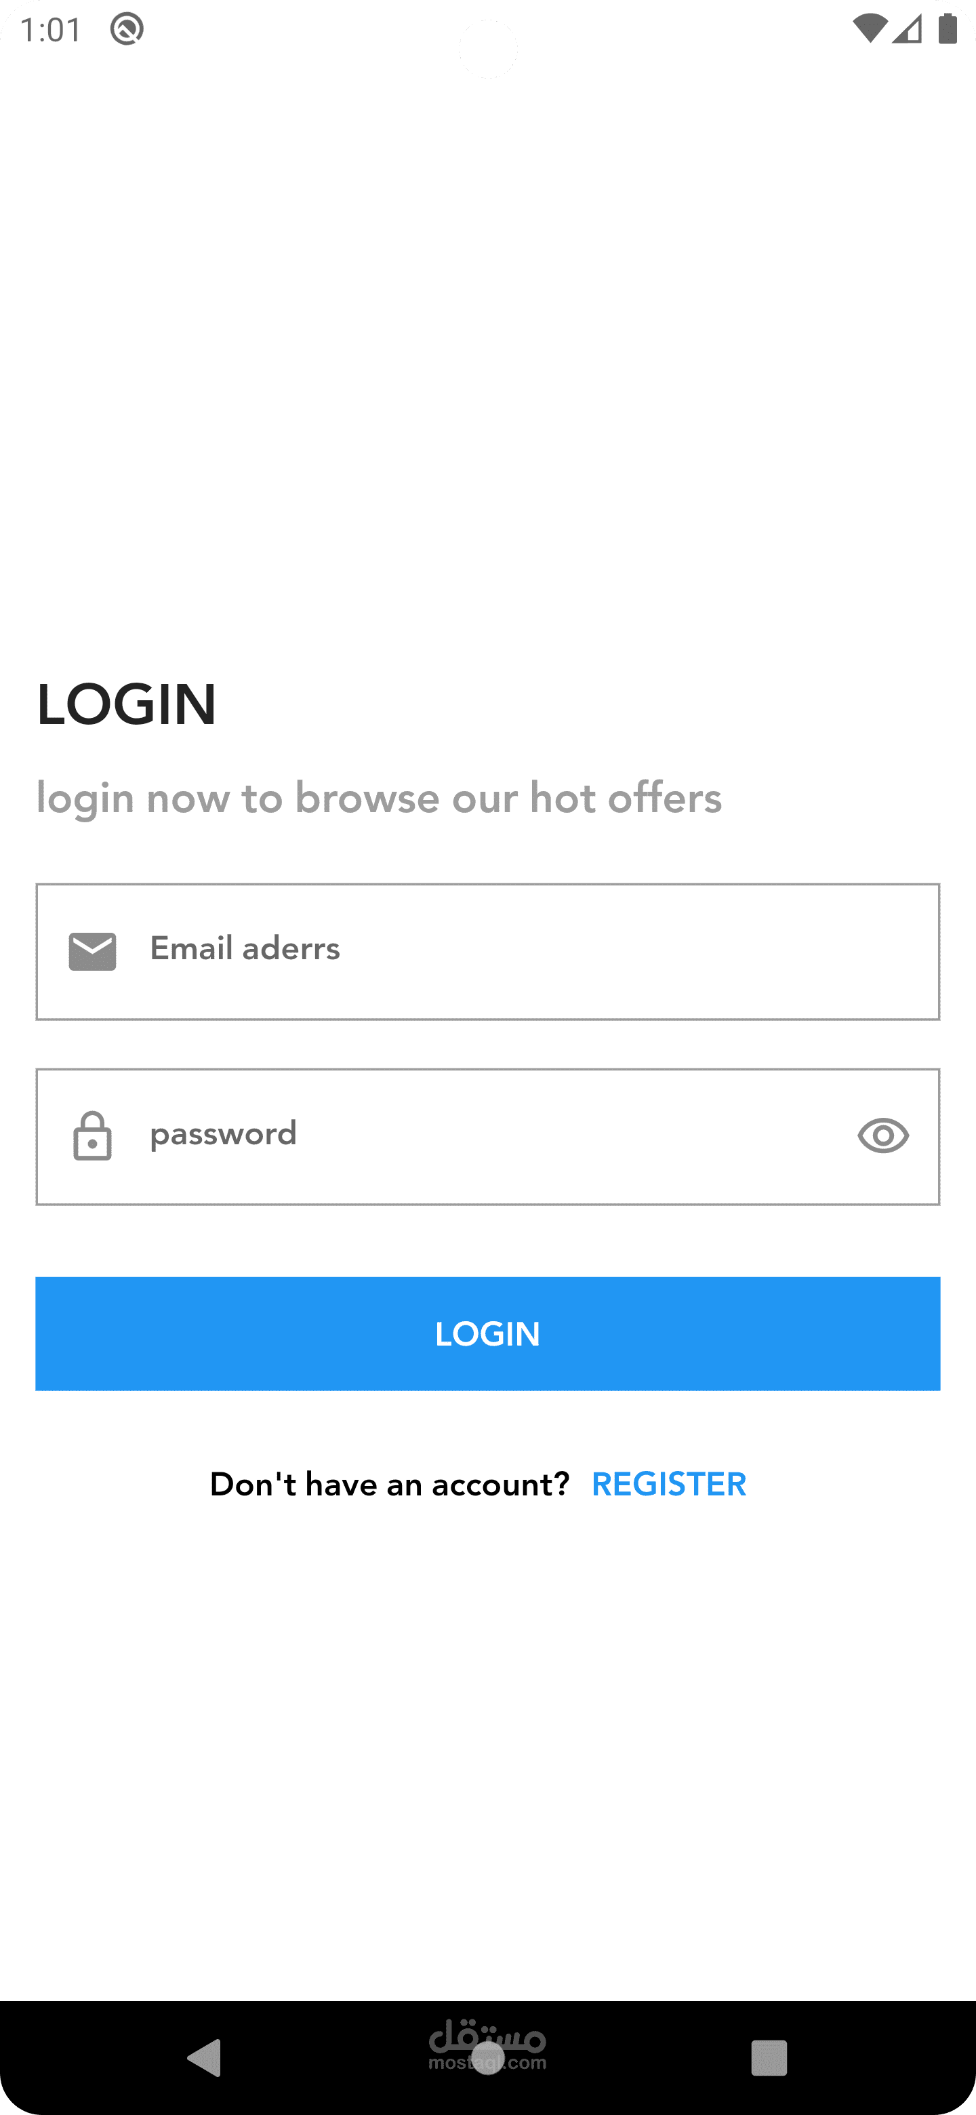Tap the battery status icon
Image resolution: width=976 pixels, height=2115 pixels.
[948, 28]
